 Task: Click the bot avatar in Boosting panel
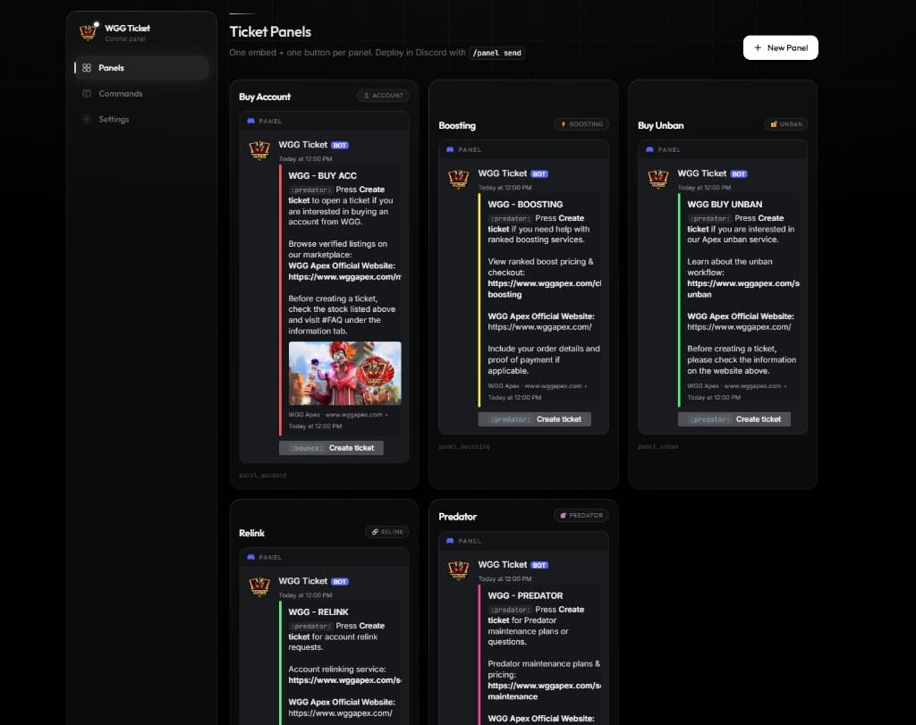[459, 179]
